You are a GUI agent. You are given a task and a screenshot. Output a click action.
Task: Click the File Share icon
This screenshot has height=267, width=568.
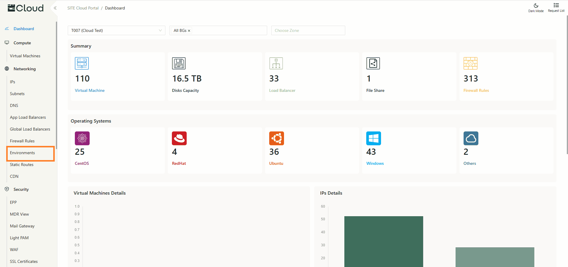point(373,63)
